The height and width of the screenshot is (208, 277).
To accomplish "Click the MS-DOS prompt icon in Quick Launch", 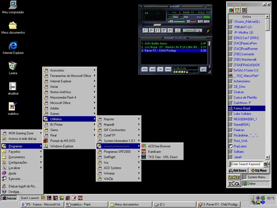I will click(x=68, y=198).
